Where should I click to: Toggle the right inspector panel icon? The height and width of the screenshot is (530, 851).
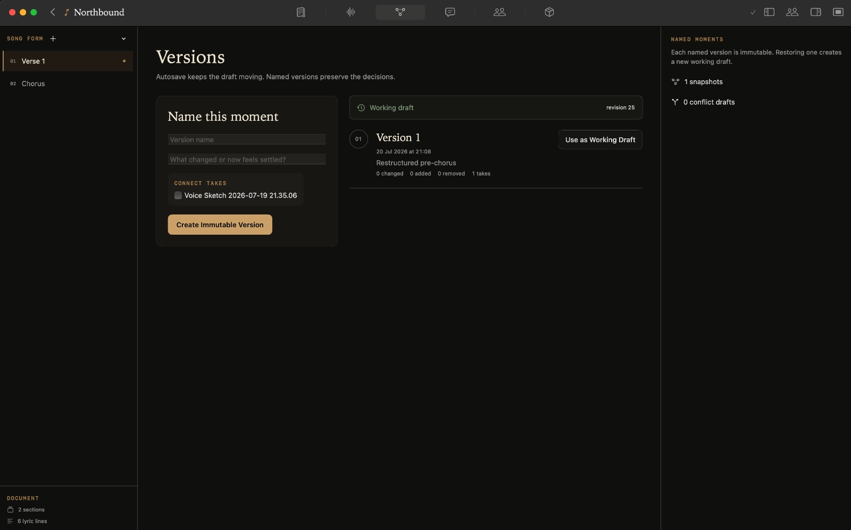(815, 12)
